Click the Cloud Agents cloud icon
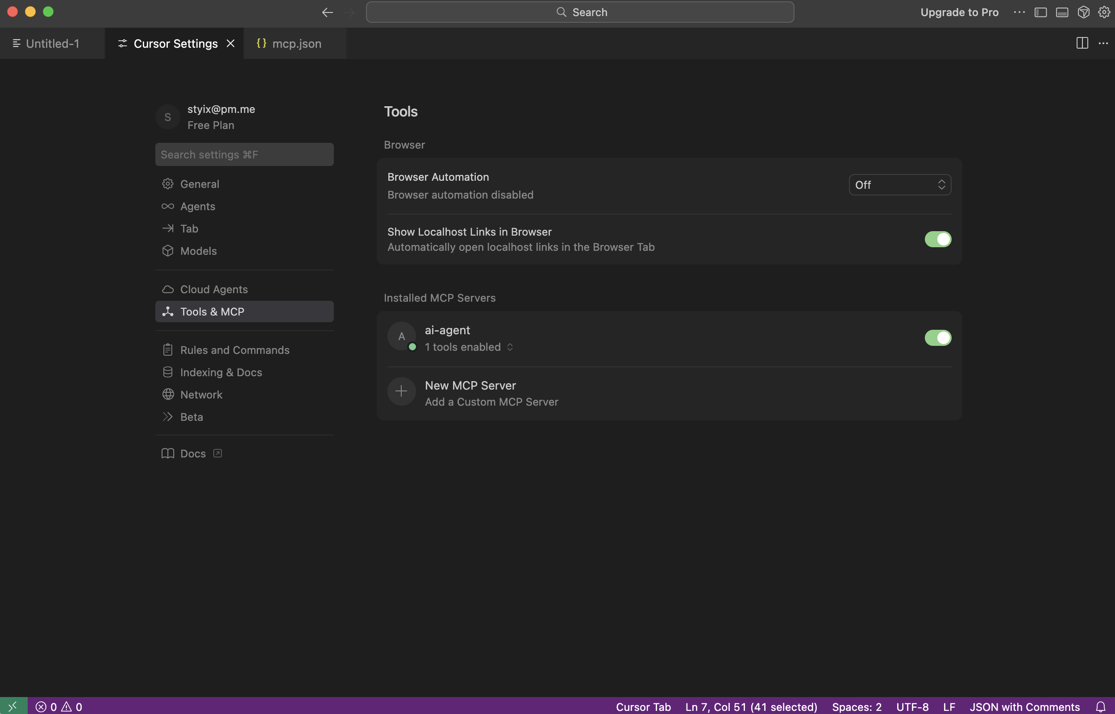The width and height of the screenshot is (1115, 714). coord(168,289)
